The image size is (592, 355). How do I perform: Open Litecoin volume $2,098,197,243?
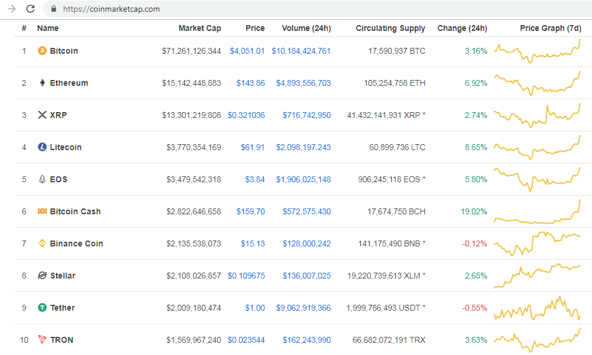(303, 147)
